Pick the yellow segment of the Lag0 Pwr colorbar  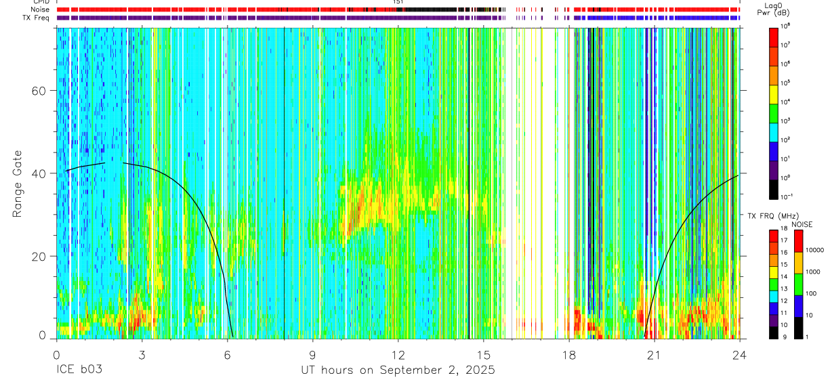(774, 93)
